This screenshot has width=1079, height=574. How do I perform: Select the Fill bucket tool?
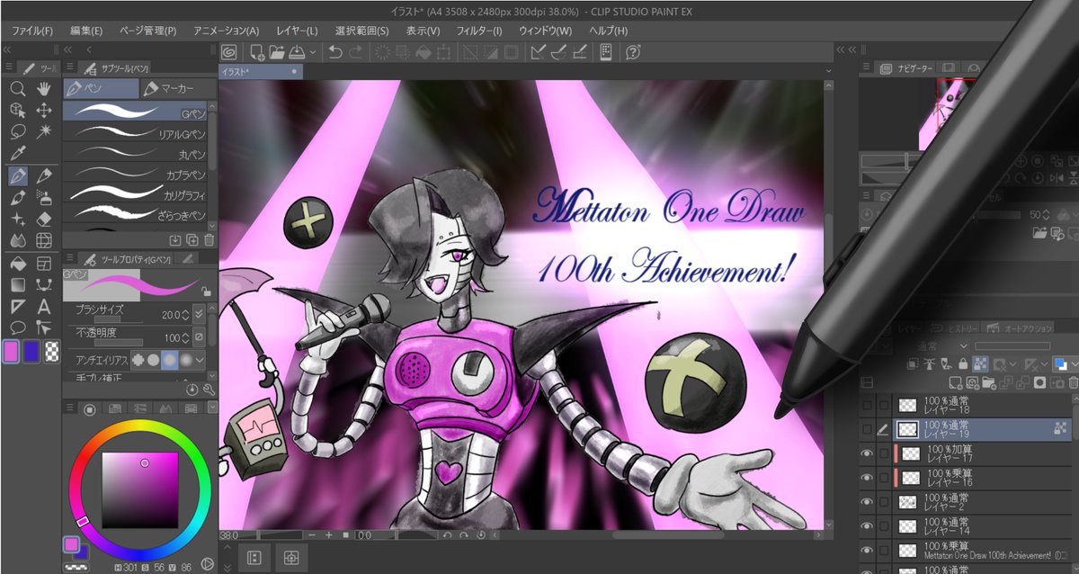coord(16,264)
